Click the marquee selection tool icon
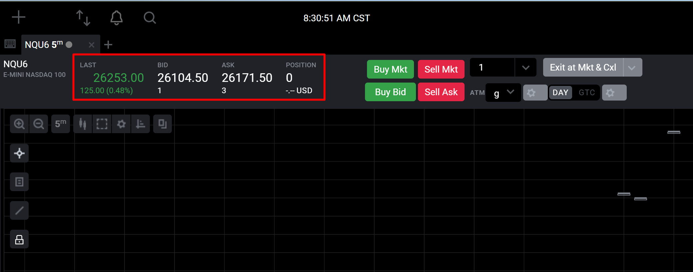 coord(102,124)
